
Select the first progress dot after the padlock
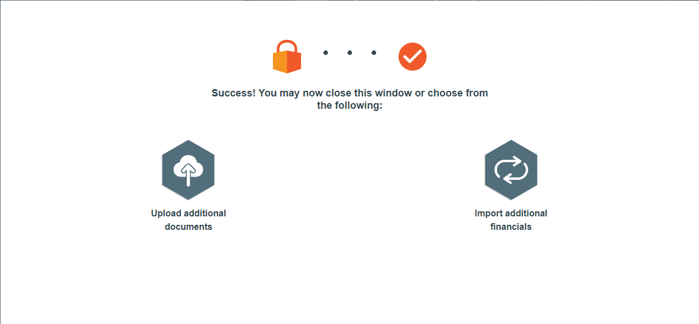tap(326, 53)
